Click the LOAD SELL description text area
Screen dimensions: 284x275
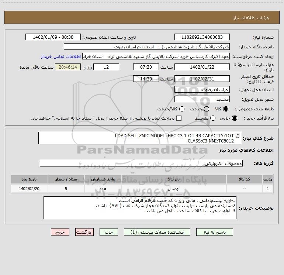pyautogui.click(x=140, y=138)
